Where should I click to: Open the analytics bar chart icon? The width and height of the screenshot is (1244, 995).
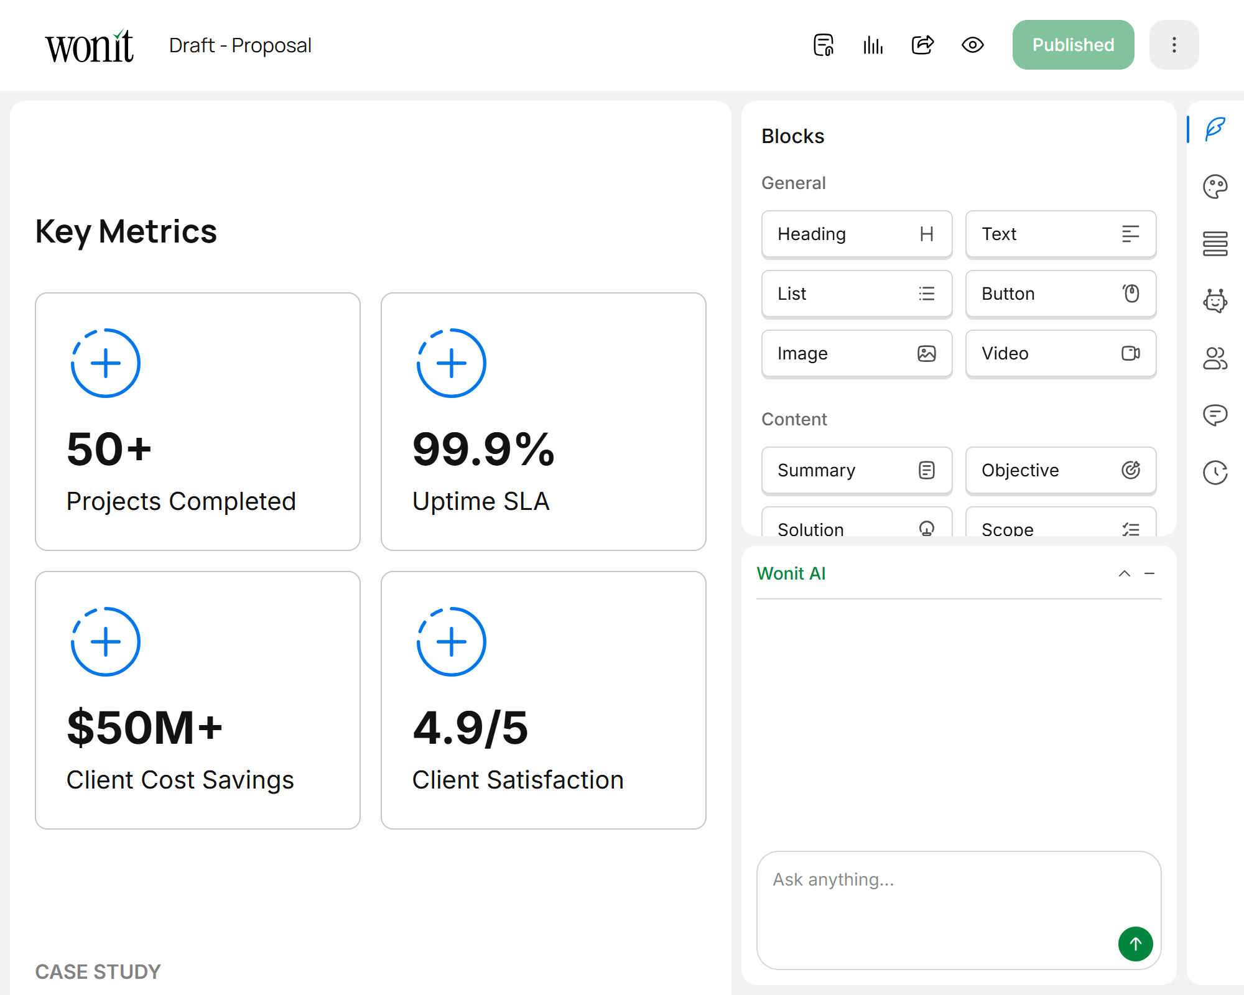[x=873, y=45]
